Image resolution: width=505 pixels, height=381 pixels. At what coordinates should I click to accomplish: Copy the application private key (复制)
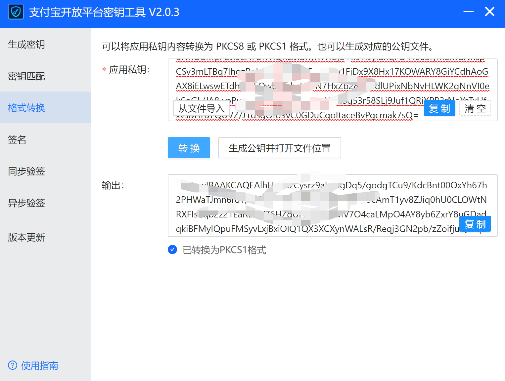click(x=439, y=108)
